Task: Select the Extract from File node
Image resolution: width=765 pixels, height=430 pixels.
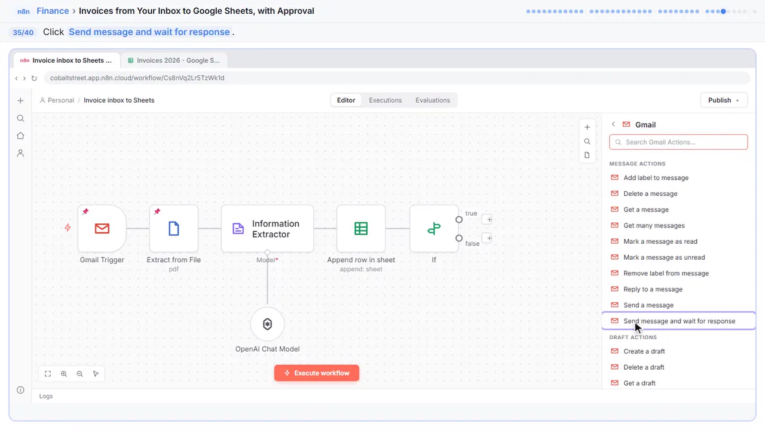Action: click(174, 228)
